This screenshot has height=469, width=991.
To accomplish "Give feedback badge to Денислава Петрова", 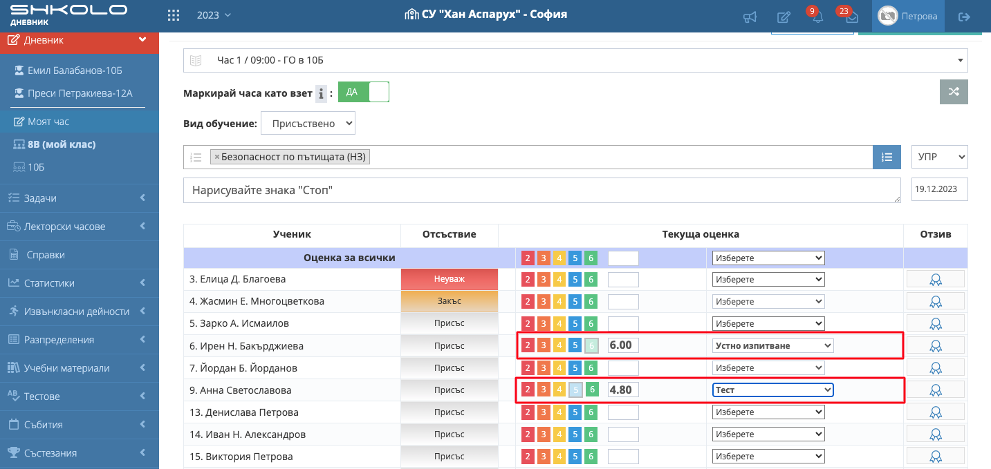I will pos(936,412).
